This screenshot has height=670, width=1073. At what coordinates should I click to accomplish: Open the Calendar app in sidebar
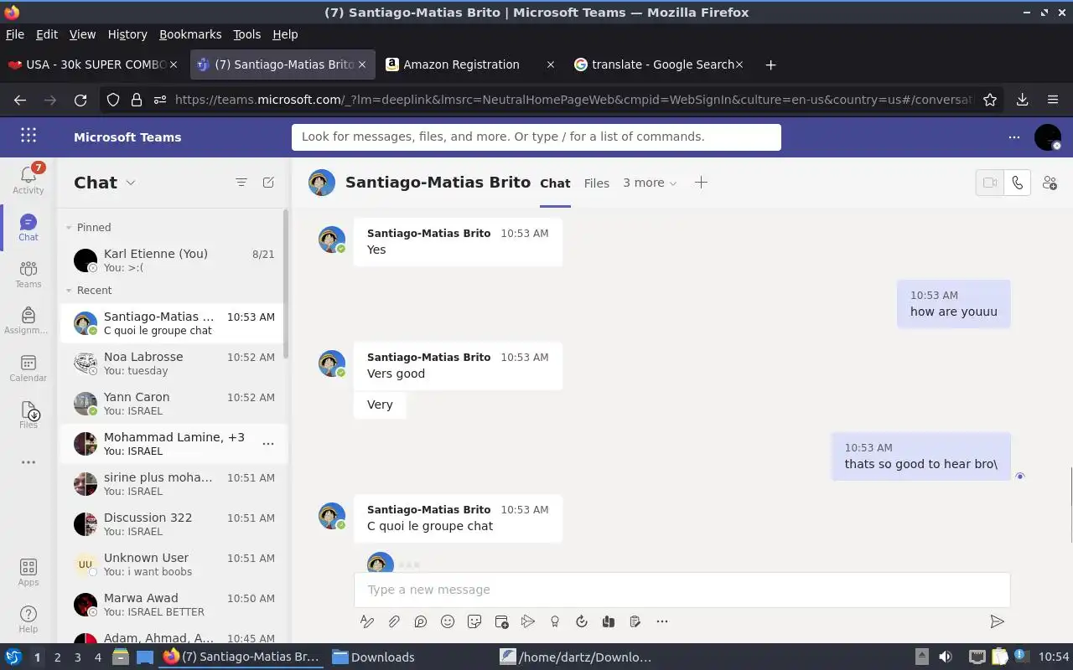28,368
